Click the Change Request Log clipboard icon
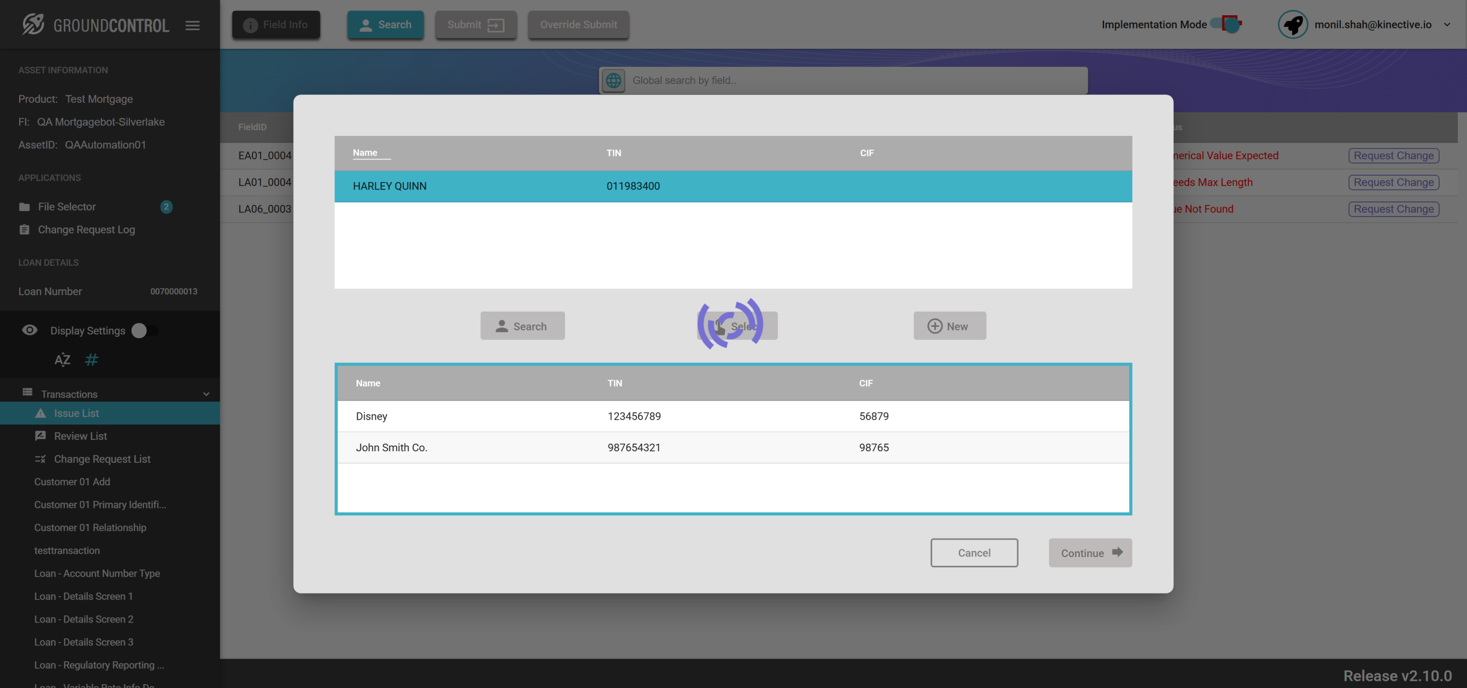 [24, 230]
